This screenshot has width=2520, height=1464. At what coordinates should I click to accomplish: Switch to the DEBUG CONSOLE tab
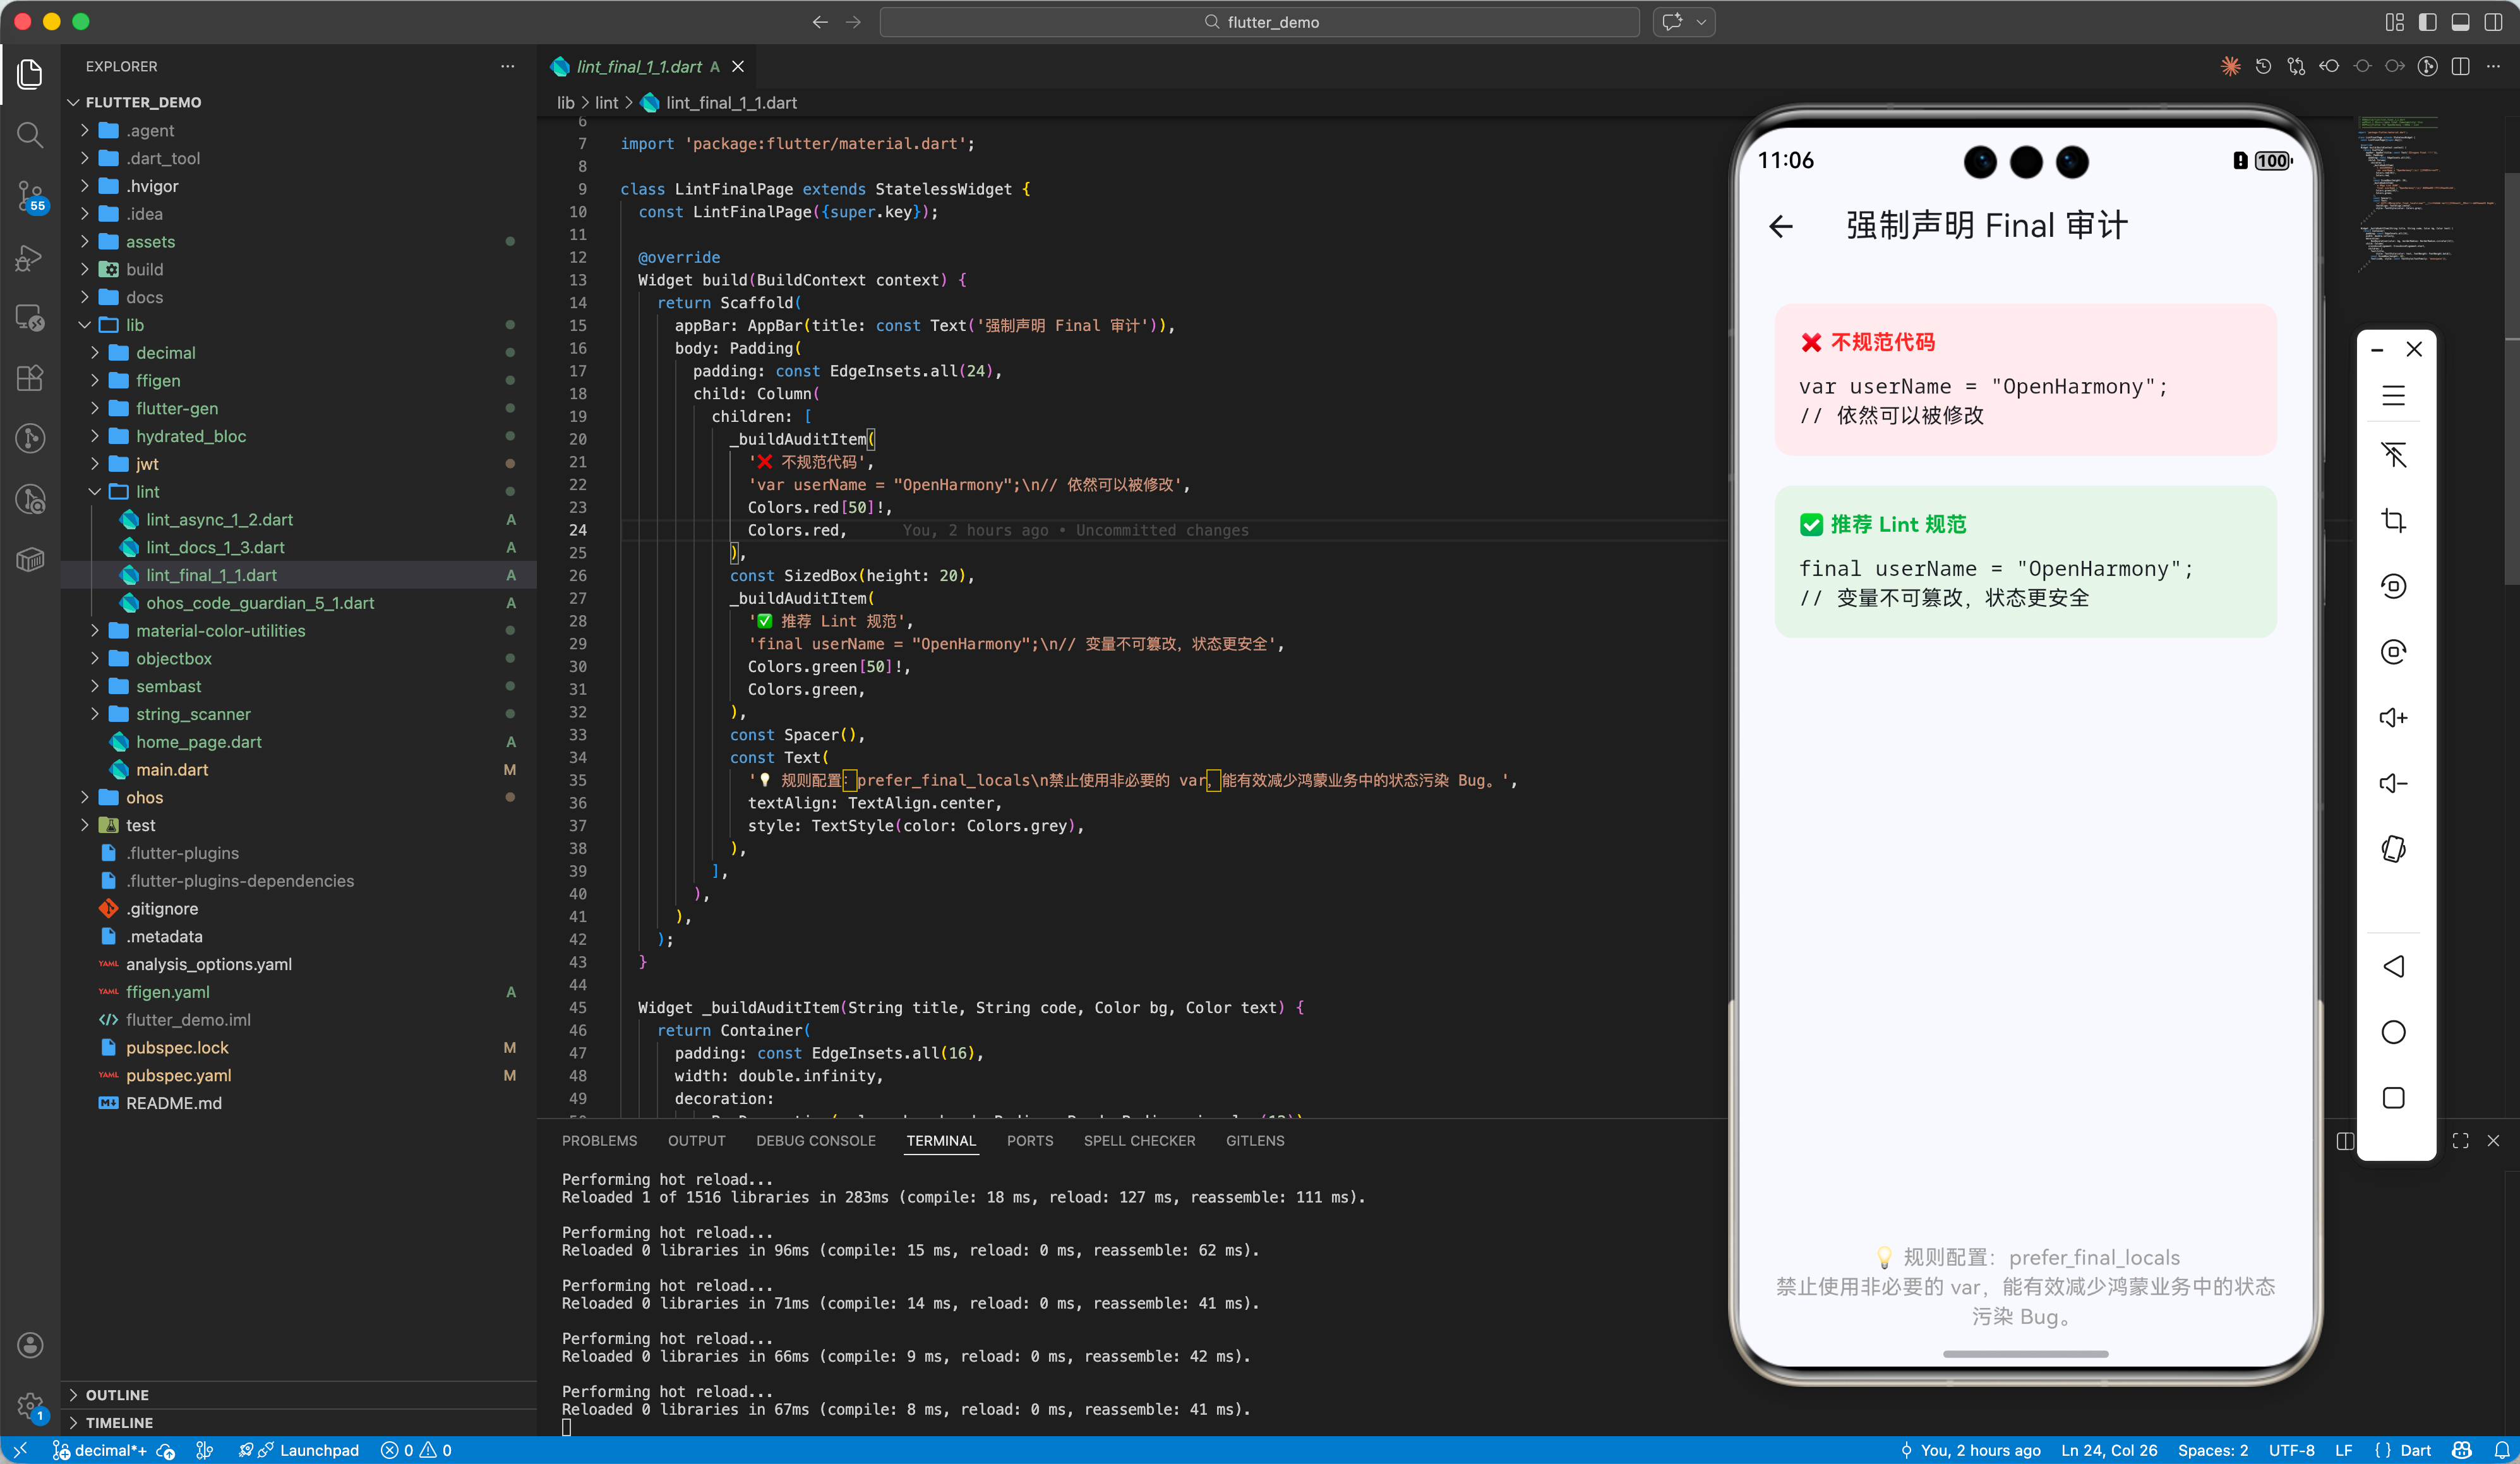pos(815,1141)
